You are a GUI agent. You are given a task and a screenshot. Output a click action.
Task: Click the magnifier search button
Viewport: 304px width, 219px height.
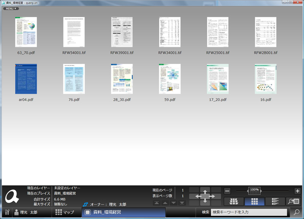tap(296, 213)
